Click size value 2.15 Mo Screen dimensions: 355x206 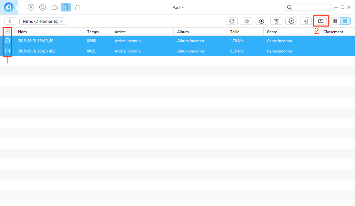coord(237,51)
